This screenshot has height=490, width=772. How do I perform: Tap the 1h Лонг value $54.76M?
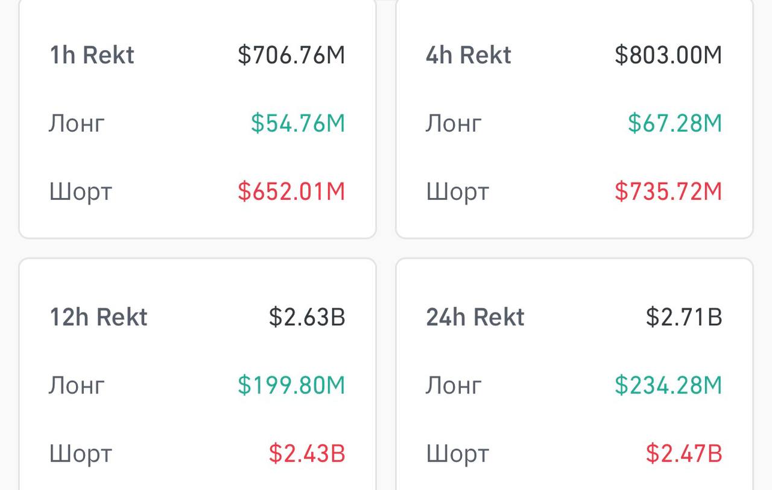pos(298,123)
